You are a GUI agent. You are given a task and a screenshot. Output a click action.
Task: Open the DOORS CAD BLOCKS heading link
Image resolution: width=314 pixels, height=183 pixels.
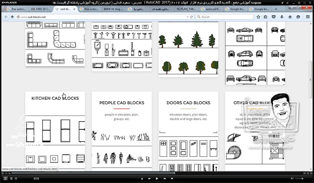point(188,103)
